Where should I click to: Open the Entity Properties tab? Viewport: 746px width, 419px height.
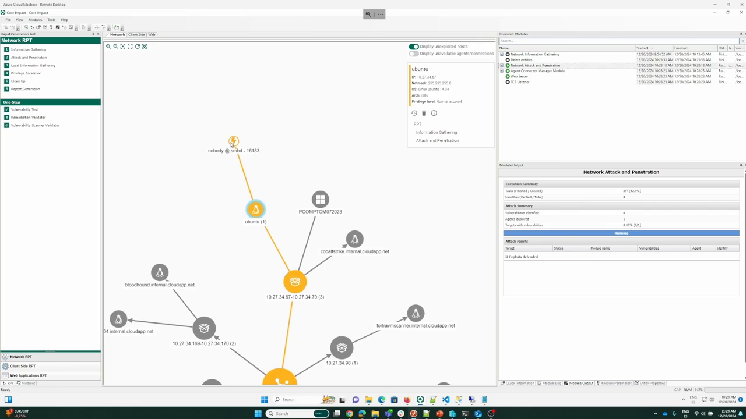650,383
